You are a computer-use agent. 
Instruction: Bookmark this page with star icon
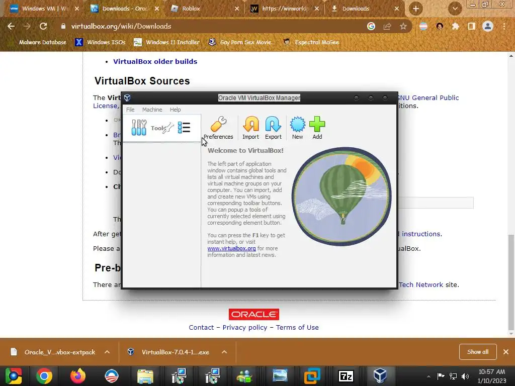(x=403, y=26)
